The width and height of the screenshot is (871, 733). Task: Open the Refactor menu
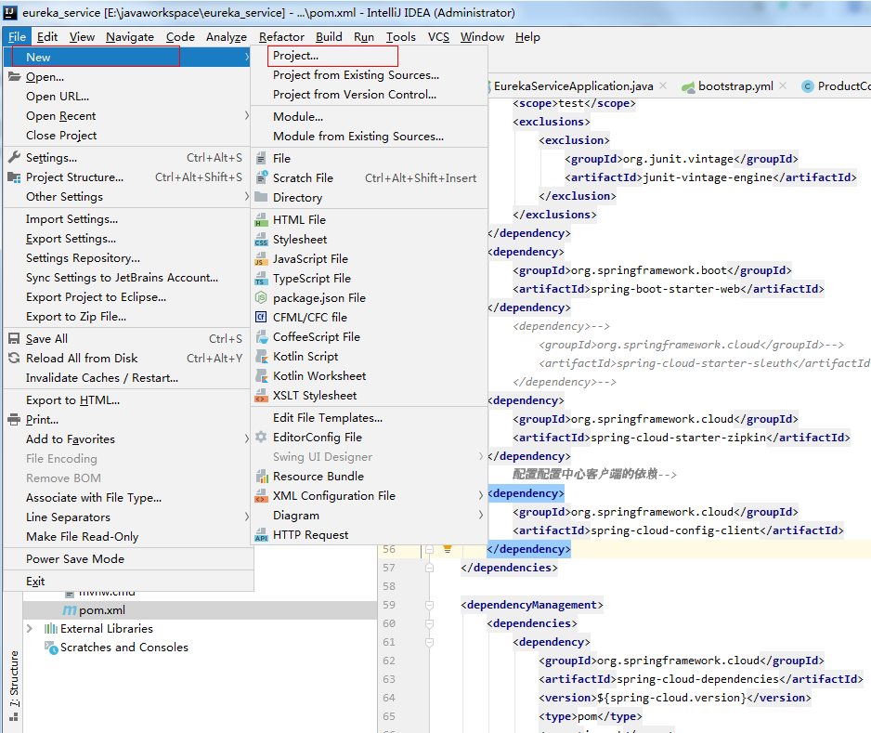(281, 36)
